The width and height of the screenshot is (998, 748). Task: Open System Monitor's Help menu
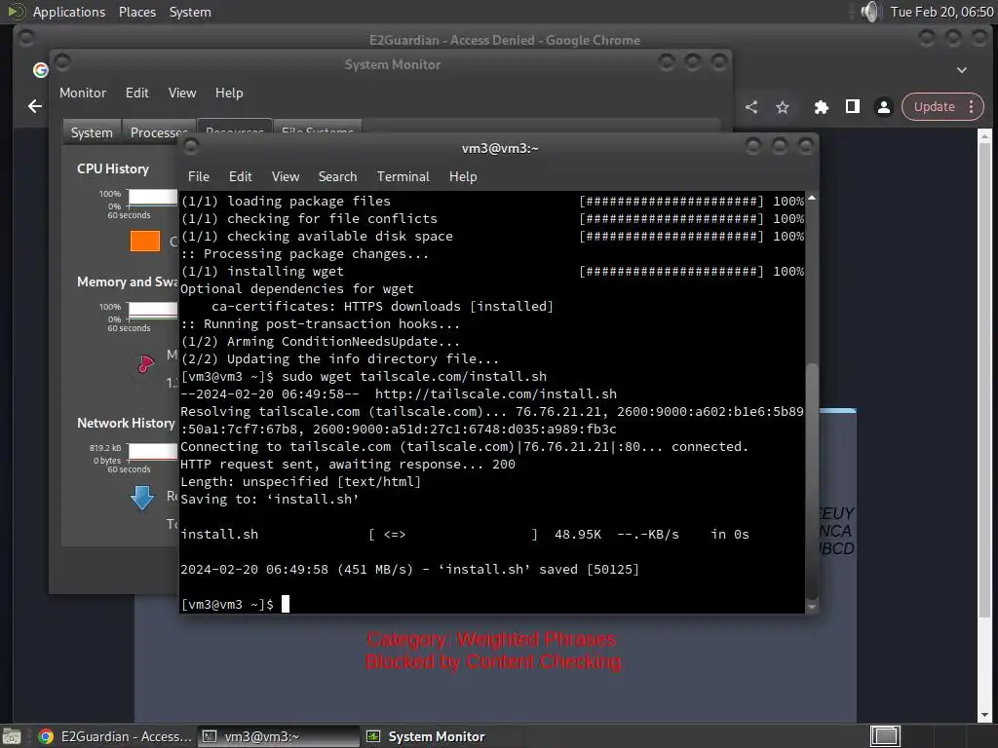(229, 93)
